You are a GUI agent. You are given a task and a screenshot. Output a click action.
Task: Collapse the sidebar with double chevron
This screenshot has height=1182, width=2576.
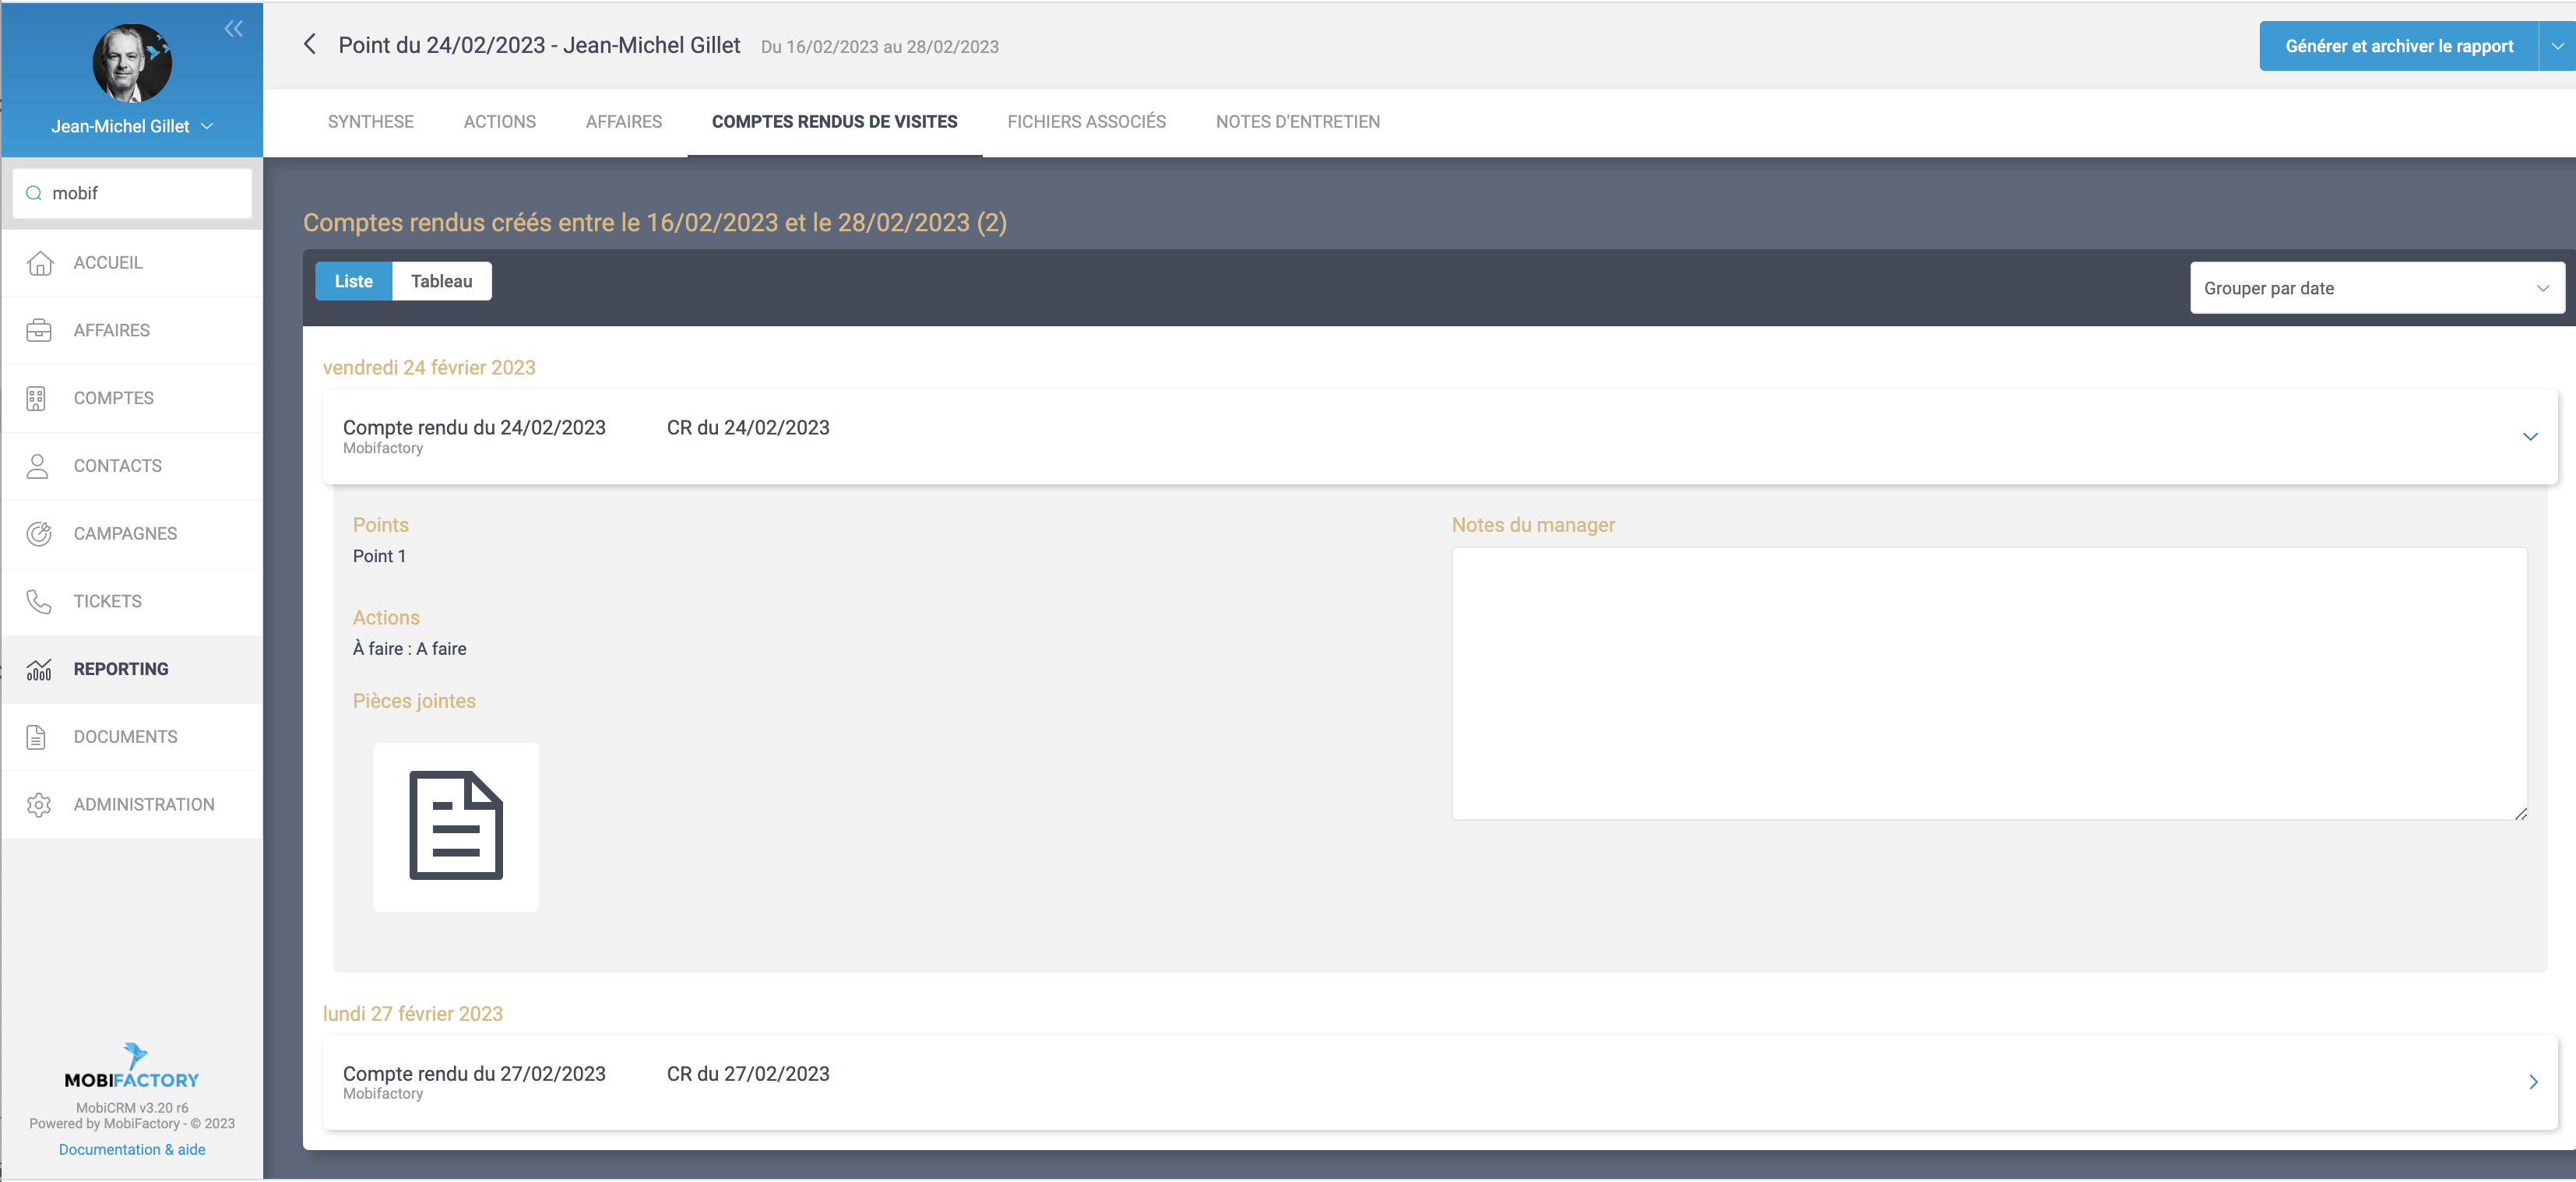click(x=233, y=29)
